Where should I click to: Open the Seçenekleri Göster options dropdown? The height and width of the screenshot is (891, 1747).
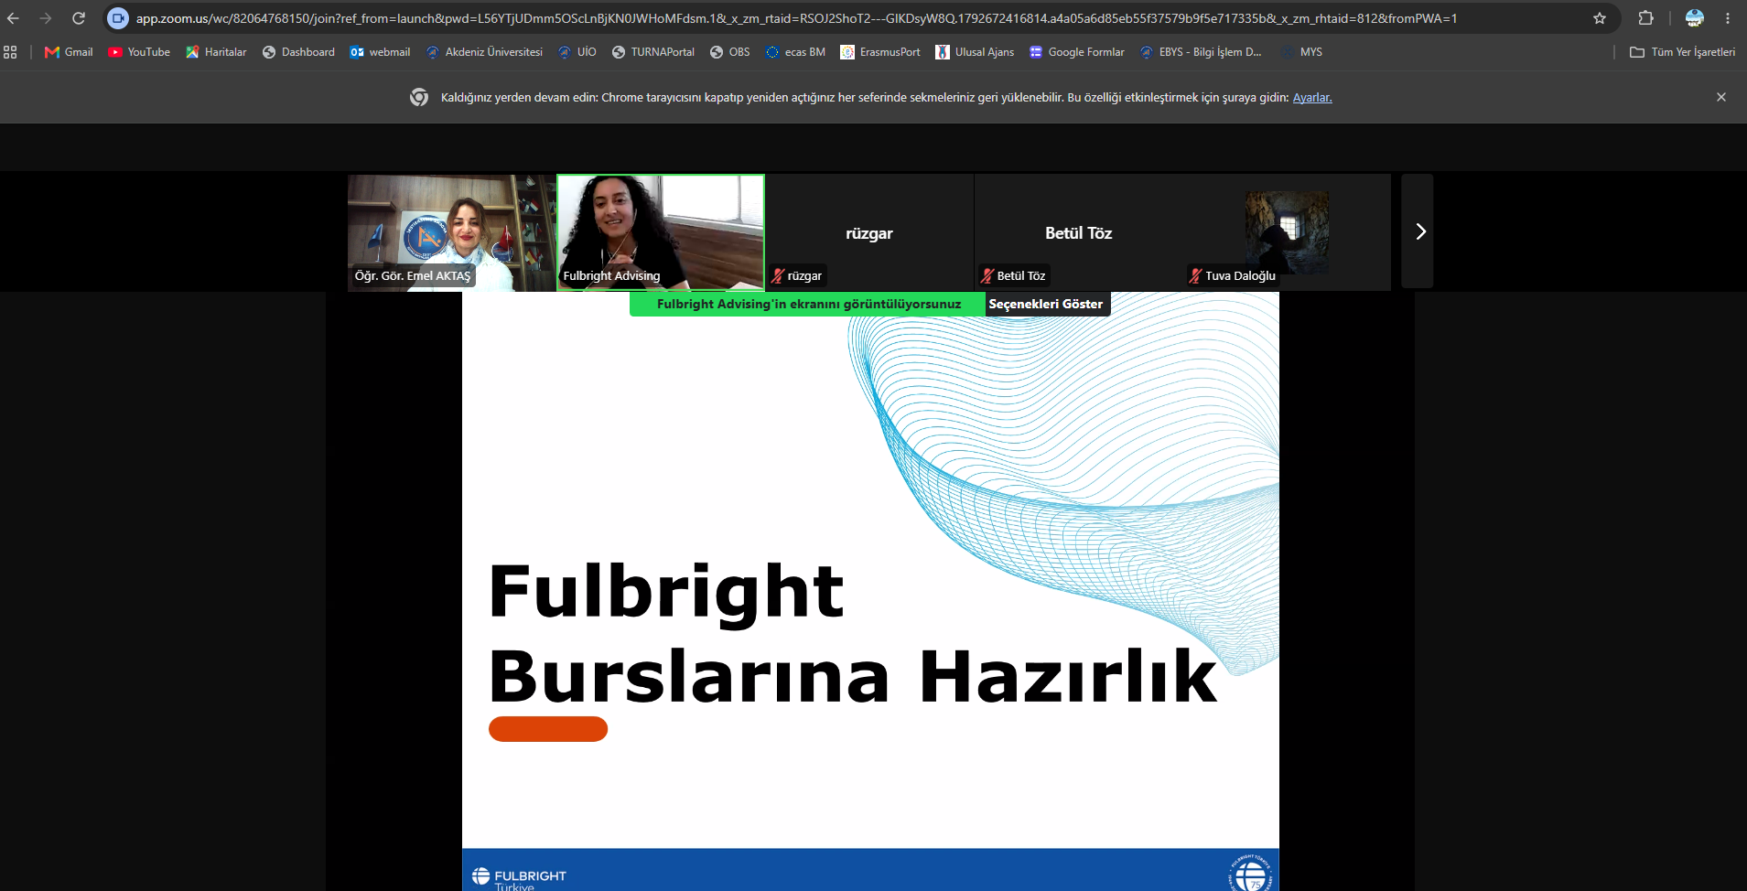(x=1046, y=304)
